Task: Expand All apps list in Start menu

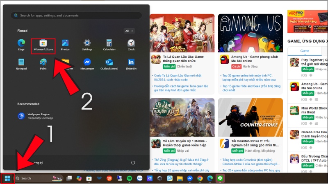Action: pos(129,31)
